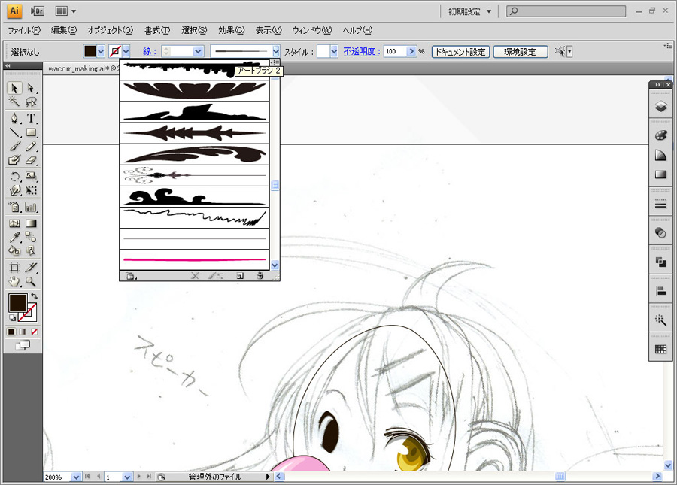Select the Free Transform tool
Image resolution: width=677 pixels, height=485 pixels.
31,190
